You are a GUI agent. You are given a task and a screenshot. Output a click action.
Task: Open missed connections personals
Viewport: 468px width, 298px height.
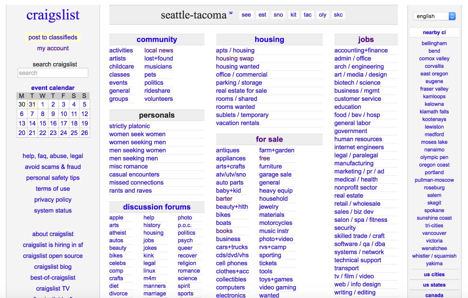click(136, 183)
